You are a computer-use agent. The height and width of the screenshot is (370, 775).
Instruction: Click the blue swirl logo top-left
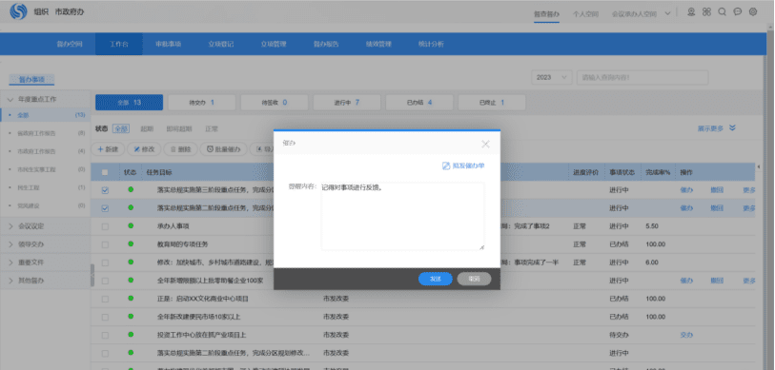[18, 11]
